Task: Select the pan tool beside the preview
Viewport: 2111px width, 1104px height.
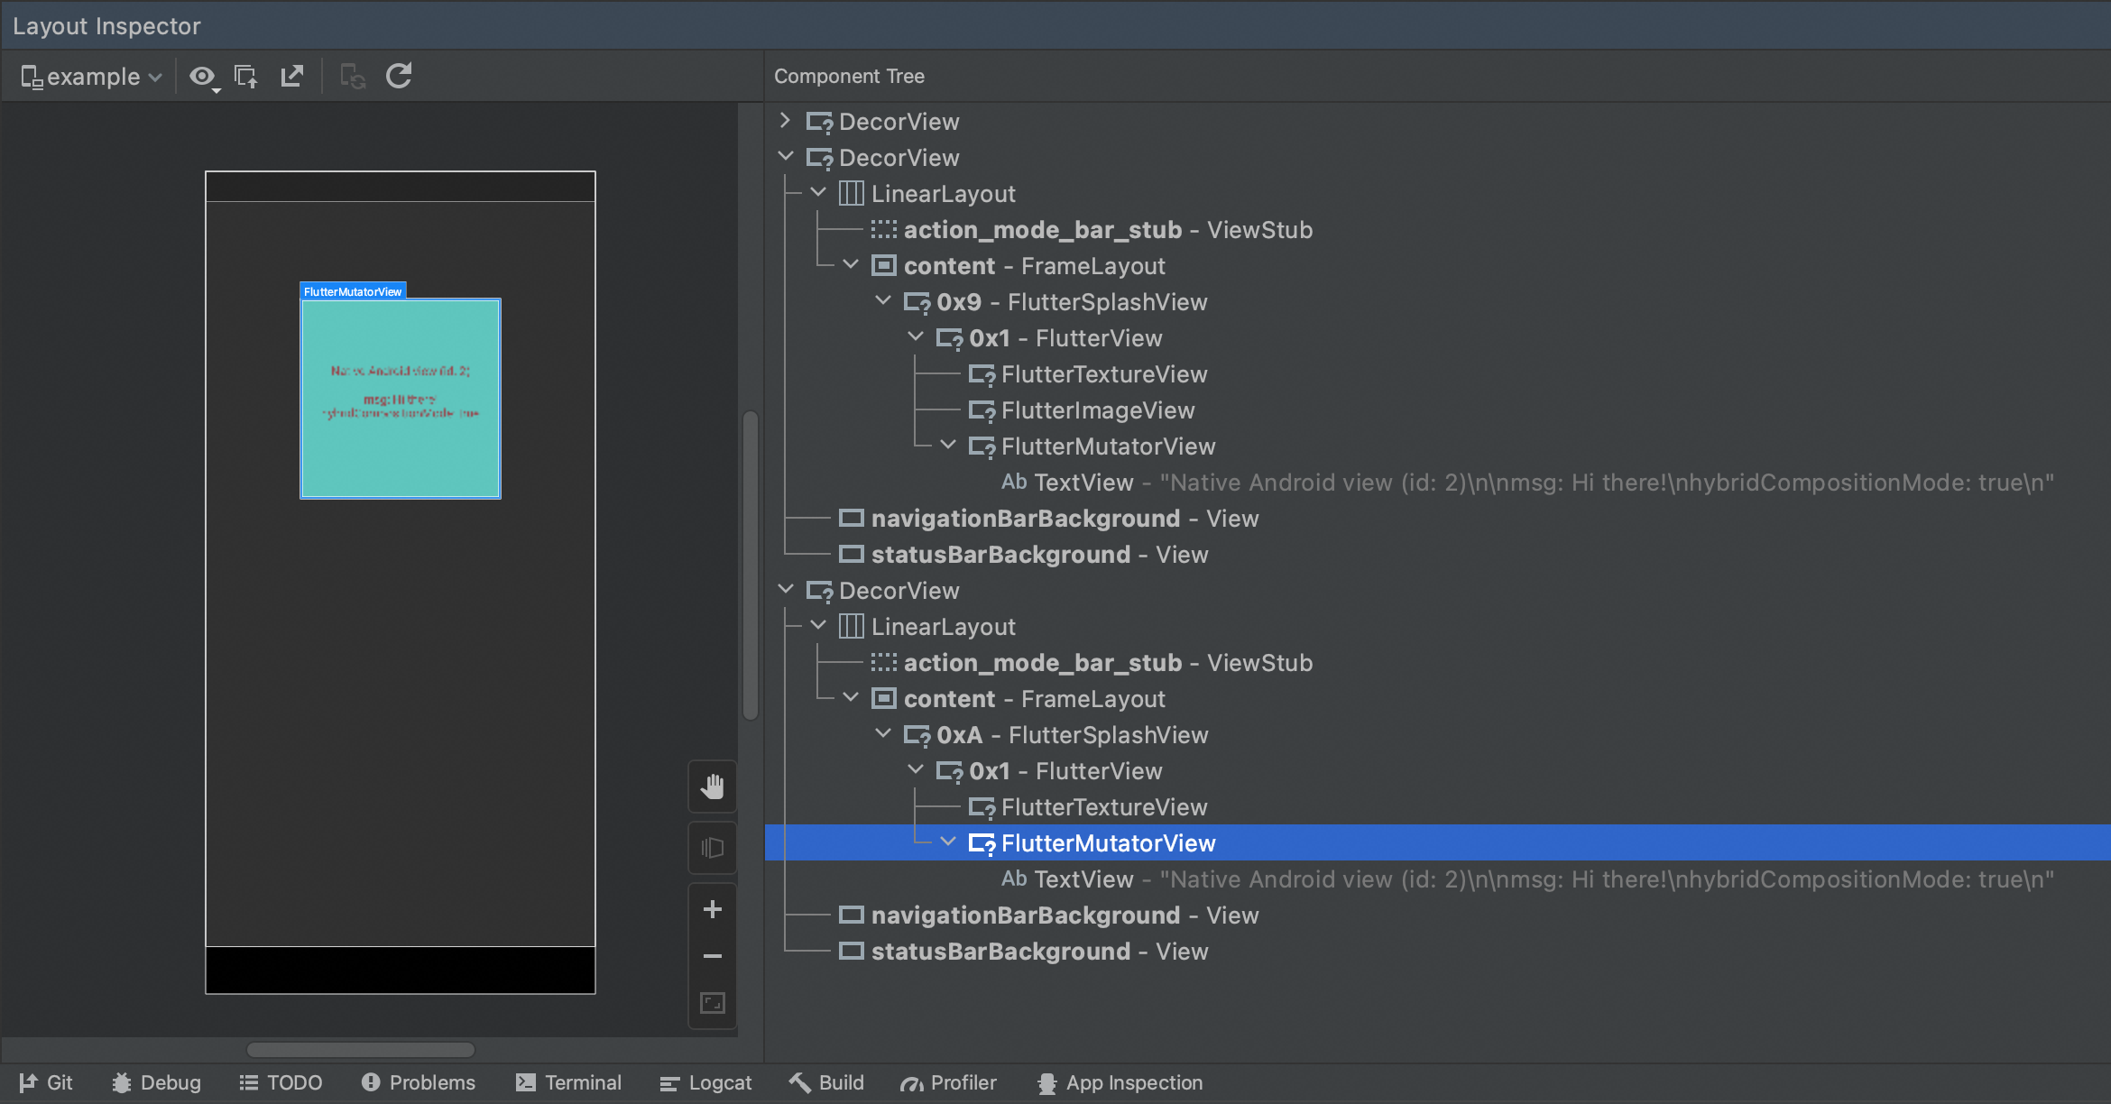Action: (x=712, y=786)
